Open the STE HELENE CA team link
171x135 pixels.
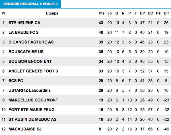[24, 23]
